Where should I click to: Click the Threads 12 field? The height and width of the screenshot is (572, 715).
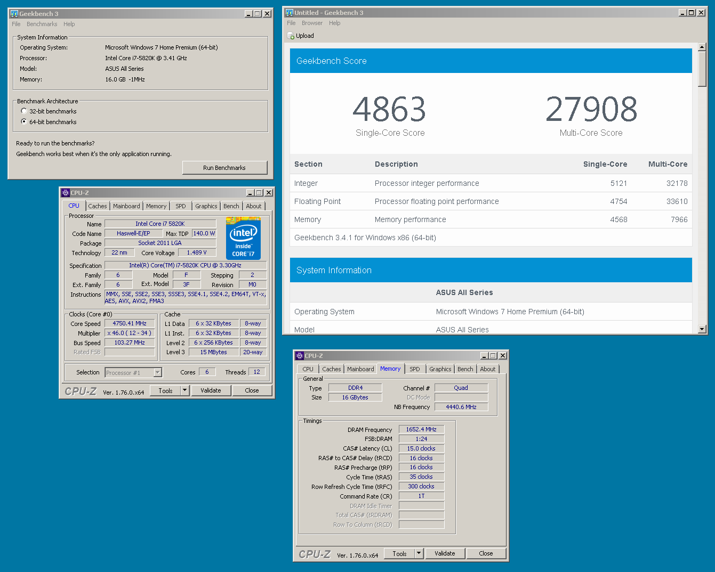pyautogui.click(x=257, y=372)
